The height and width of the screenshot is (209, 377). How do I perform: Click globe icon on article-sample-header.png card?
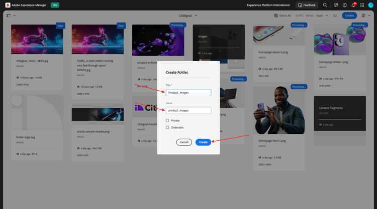coord(78,148)
